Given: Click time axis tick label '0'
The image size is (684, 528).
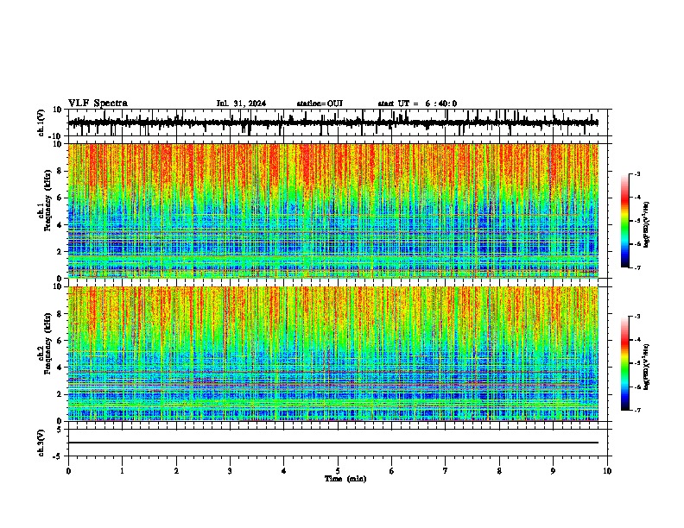Looking at the screenshot, I should (x=68, y=471).
